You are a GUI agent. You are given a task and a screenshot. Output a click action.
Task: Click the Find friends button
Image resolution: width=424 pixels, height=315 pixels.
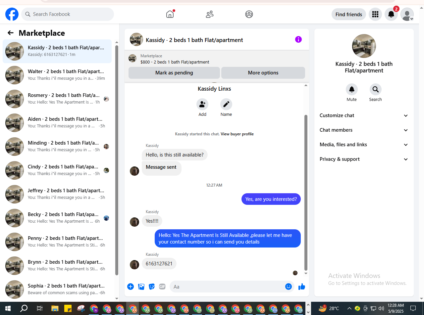tap(349, 14)
